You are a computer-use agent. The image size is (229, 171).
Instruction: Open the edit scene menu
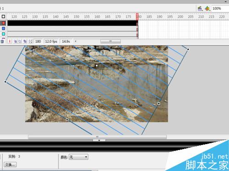200,8
